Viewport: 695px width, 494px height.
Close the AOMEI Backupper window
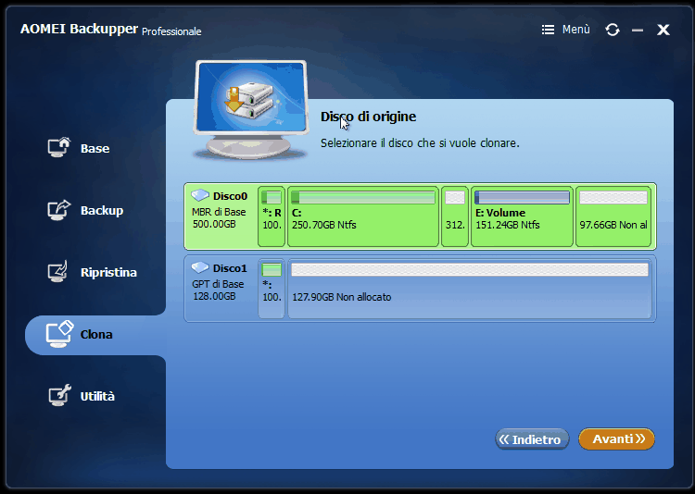(x=663, y=30)
